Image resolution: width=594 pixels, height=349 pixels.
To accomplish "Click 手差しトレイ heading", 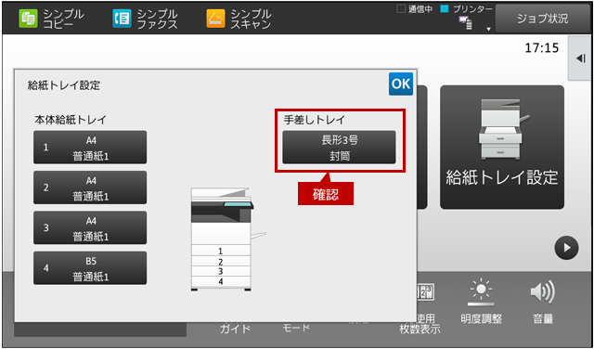I will point(315,120).
